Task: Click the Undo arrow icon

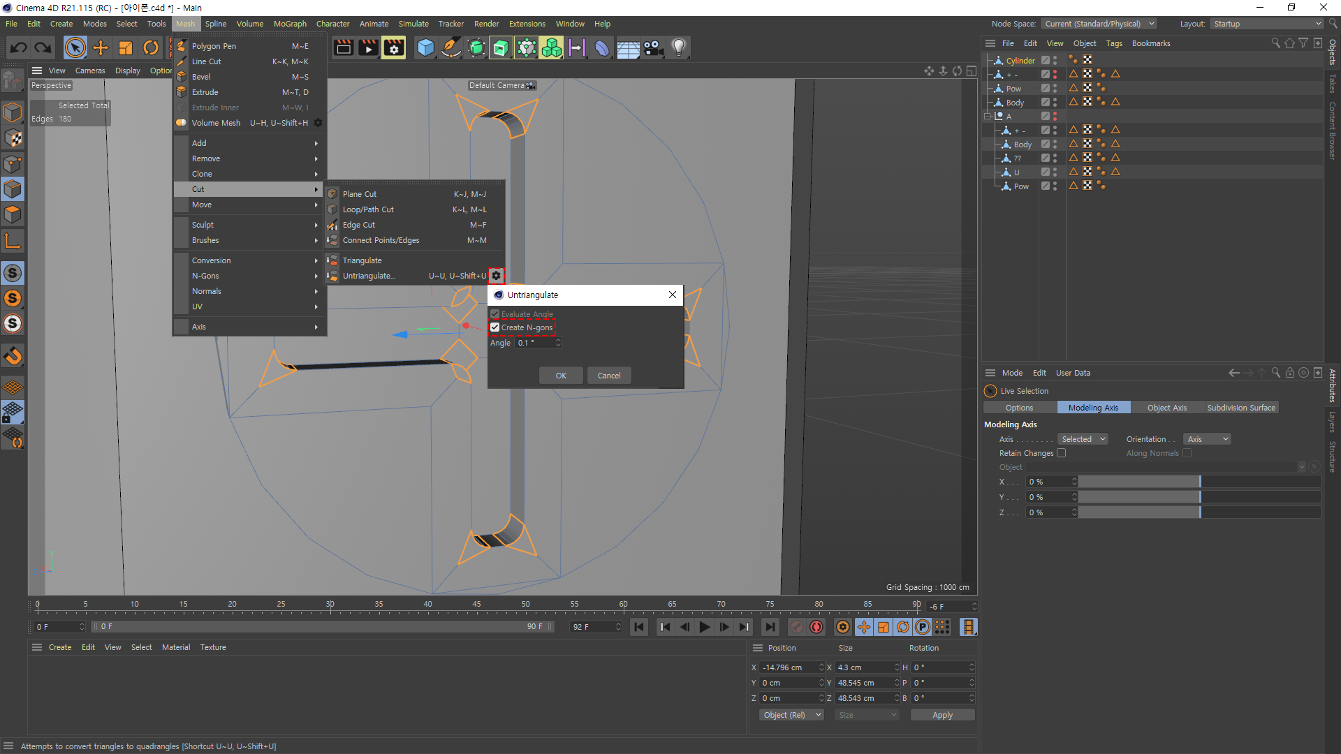Action: click(19, 47)
